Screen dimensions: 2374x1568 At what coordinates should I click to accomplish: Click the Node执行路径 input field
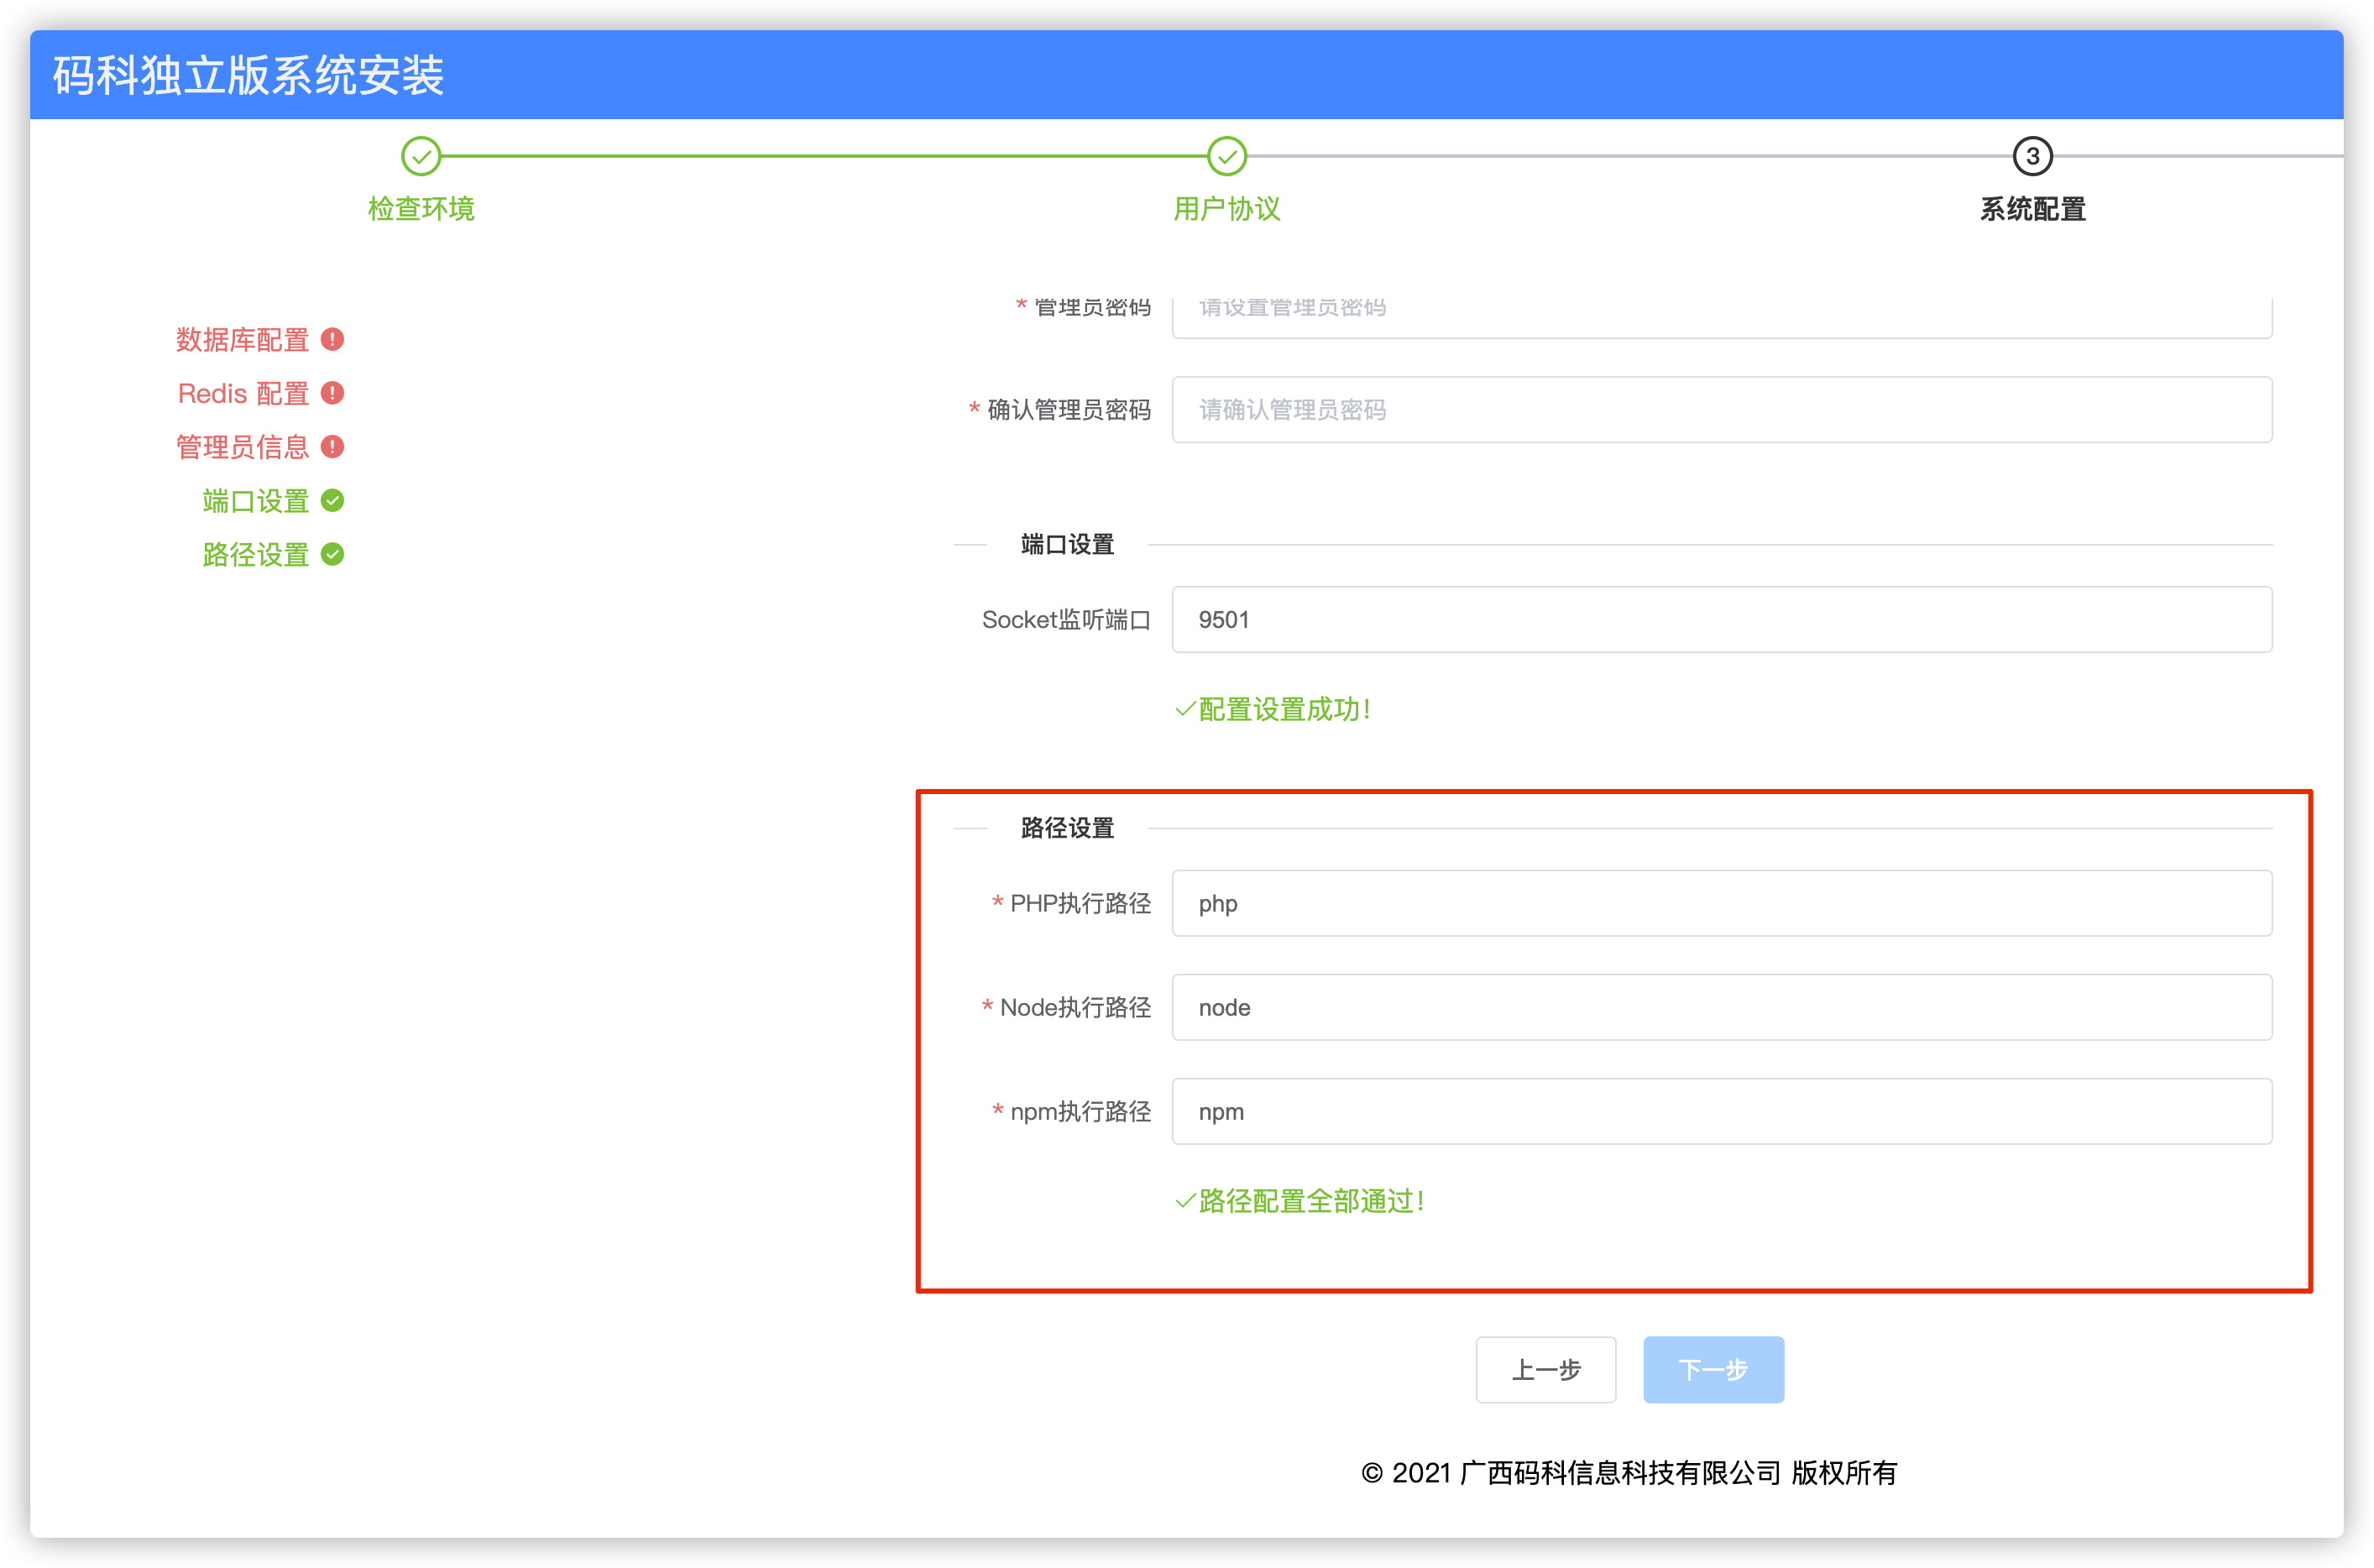(1722, 1007)
